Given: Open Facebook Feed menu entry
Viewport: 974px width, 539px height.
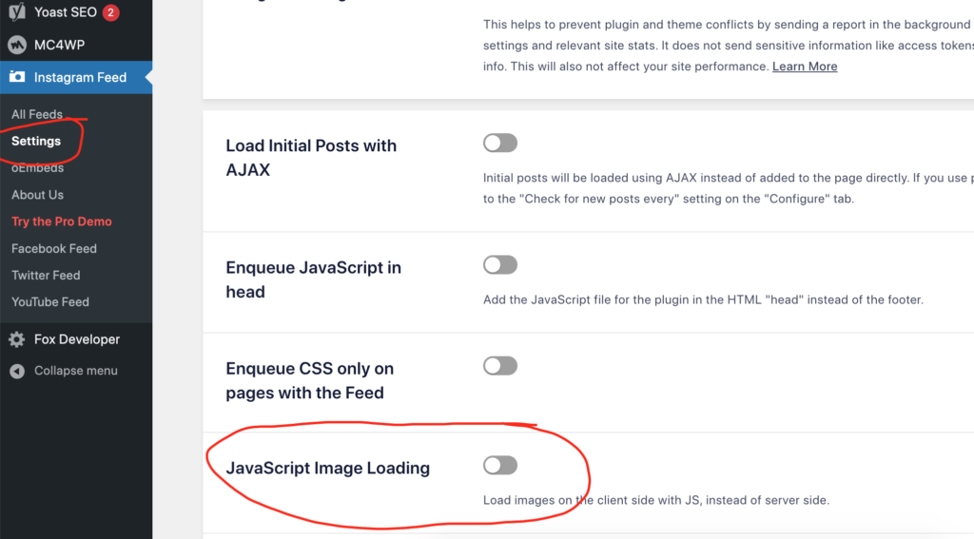Looking at the screenshot, I should 54,248.
